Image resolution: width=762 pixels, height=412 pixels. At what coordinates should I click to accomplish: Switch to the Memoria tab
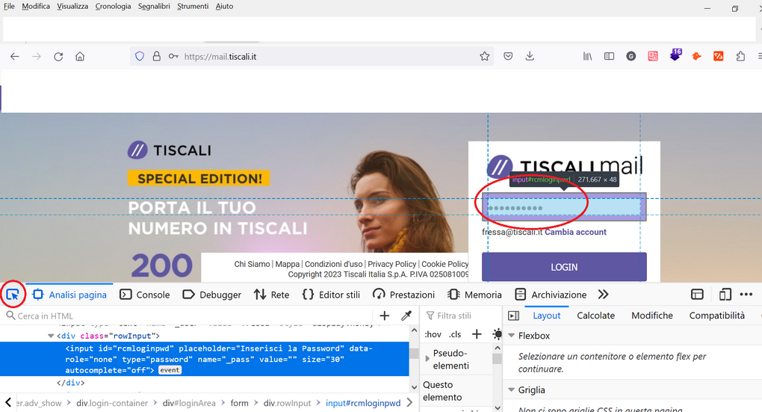pos(474,295)
